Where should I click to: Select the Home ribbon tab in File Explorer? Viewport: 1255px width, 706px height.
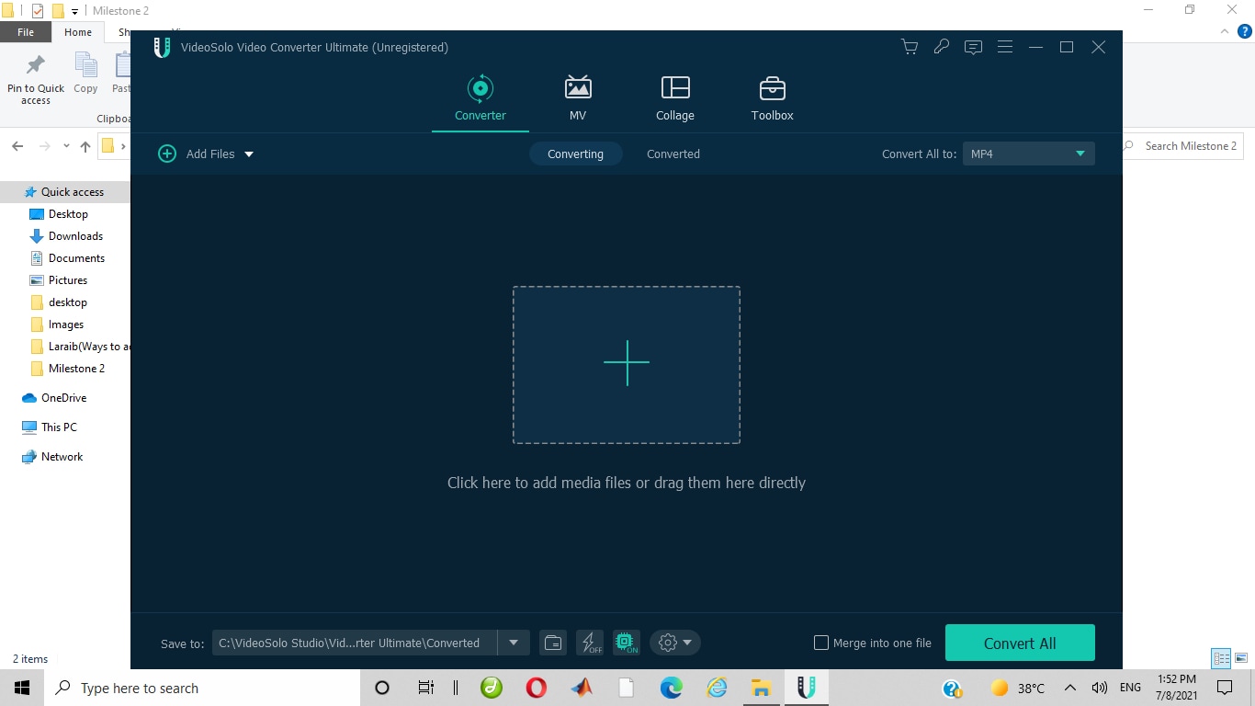click(x=78, y=32)
